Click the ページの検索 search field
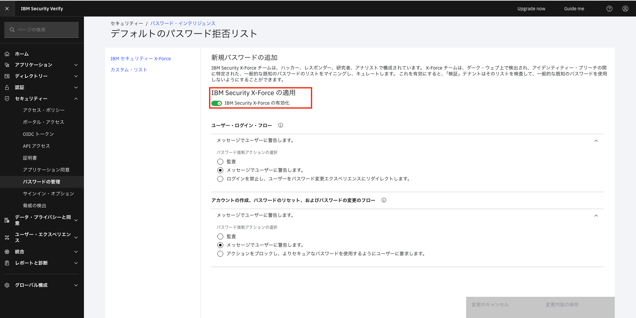Viewport: 636px width, 318px height. [41, 30]
